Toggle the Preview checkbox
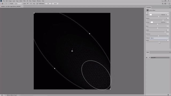The height and width of the screenshot is (96, 171). (x=40, y=3)
